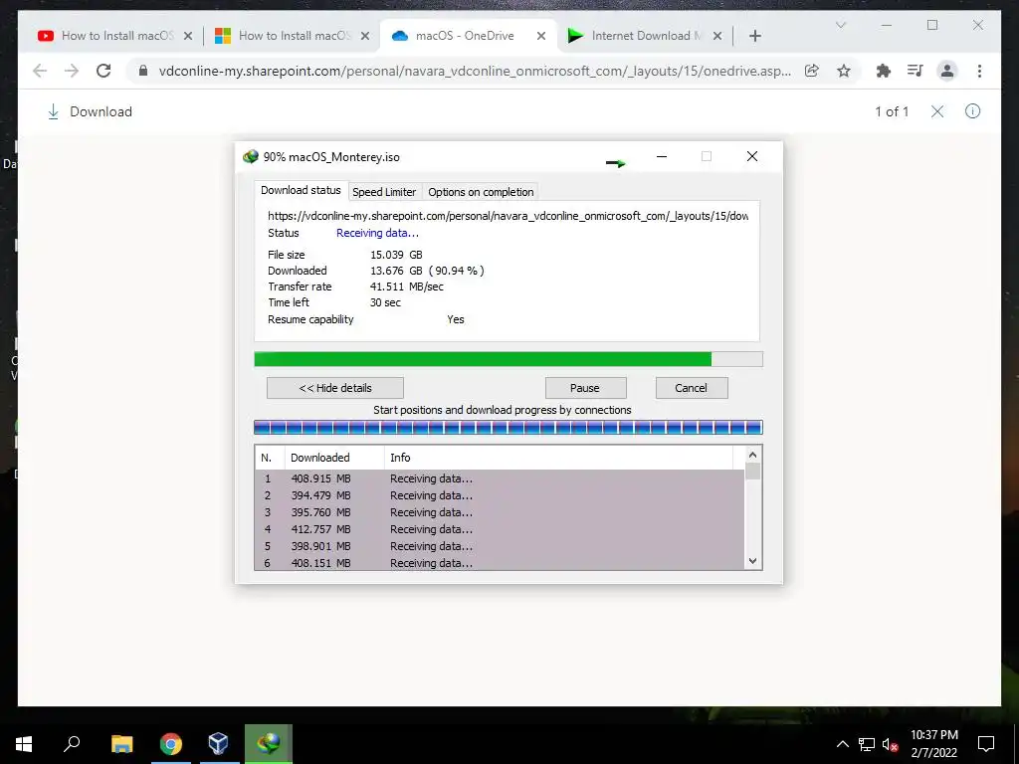This screenshot has height=764, width=1019.
Task: Open the Windows notification center
Action: pyautogui.click(x=986, y=744)
